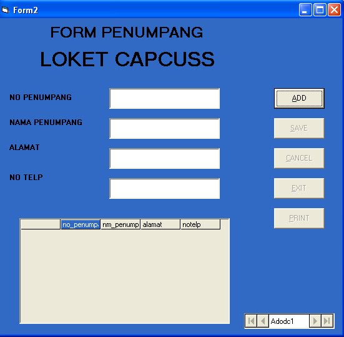The image size is (344, 337).
Task: Click the greyed-out CANCEL button
Action: [299, 158]
